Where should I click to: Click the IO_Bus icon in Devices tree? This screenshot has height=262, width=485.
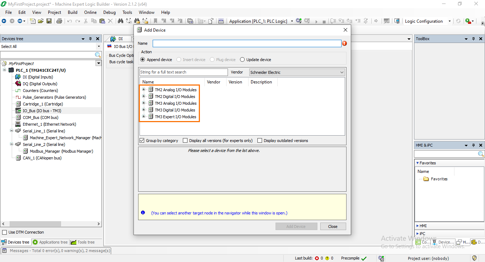(18, 111)
